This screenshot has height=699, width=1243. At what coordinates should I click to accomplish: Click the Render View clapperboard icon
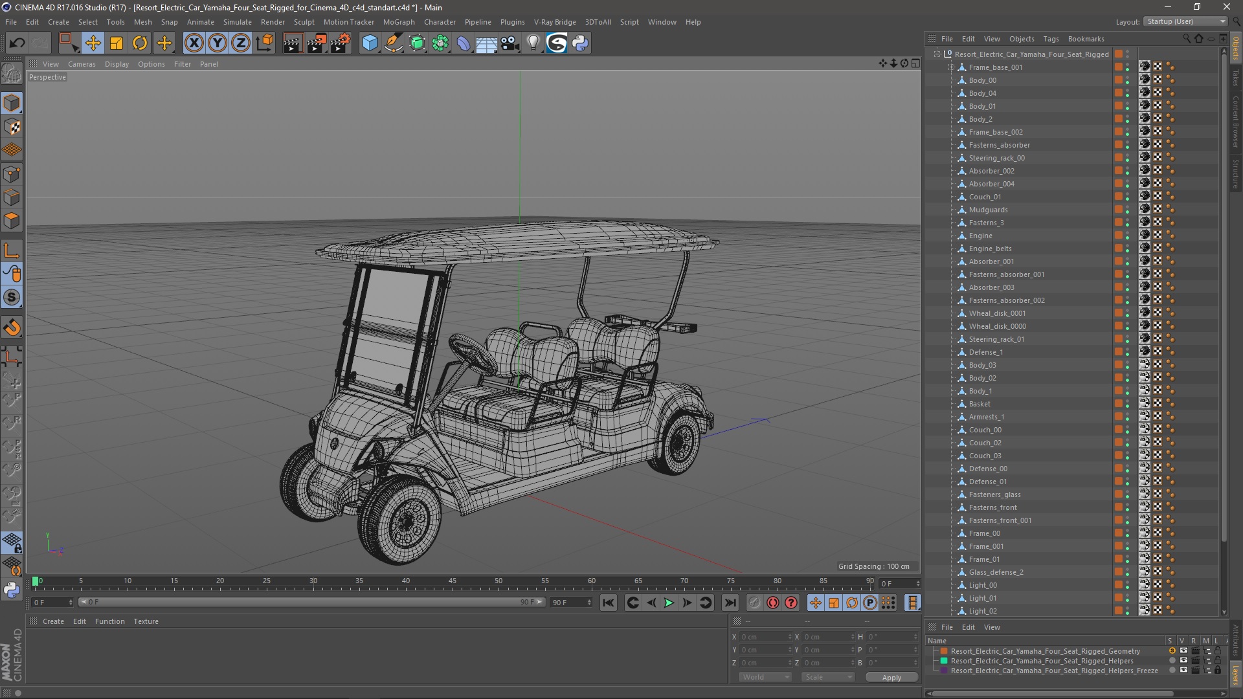coord(293,43)
